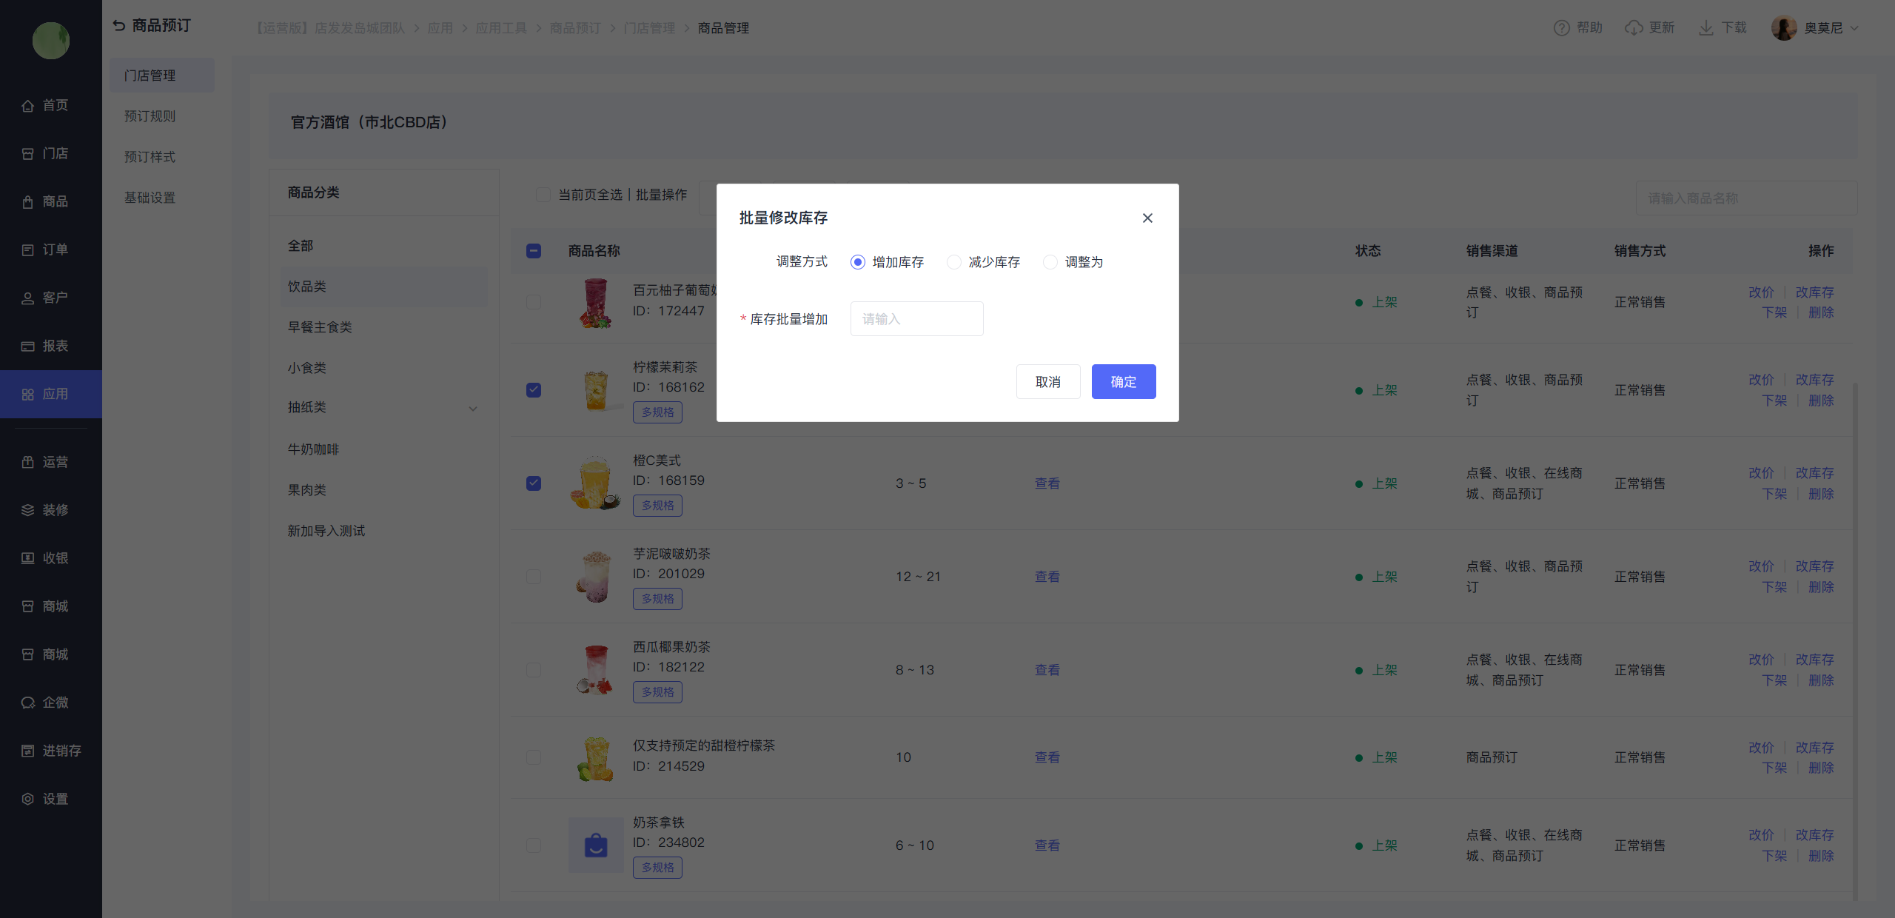1895x918 pixels.
Task: Toggle the header select-all checkbox in table
Action: [x=534, y=251]
